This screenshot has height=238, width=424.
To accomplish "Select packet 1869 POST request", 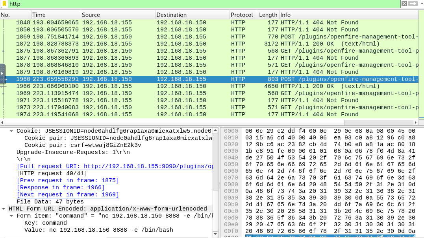I will 209,37.
